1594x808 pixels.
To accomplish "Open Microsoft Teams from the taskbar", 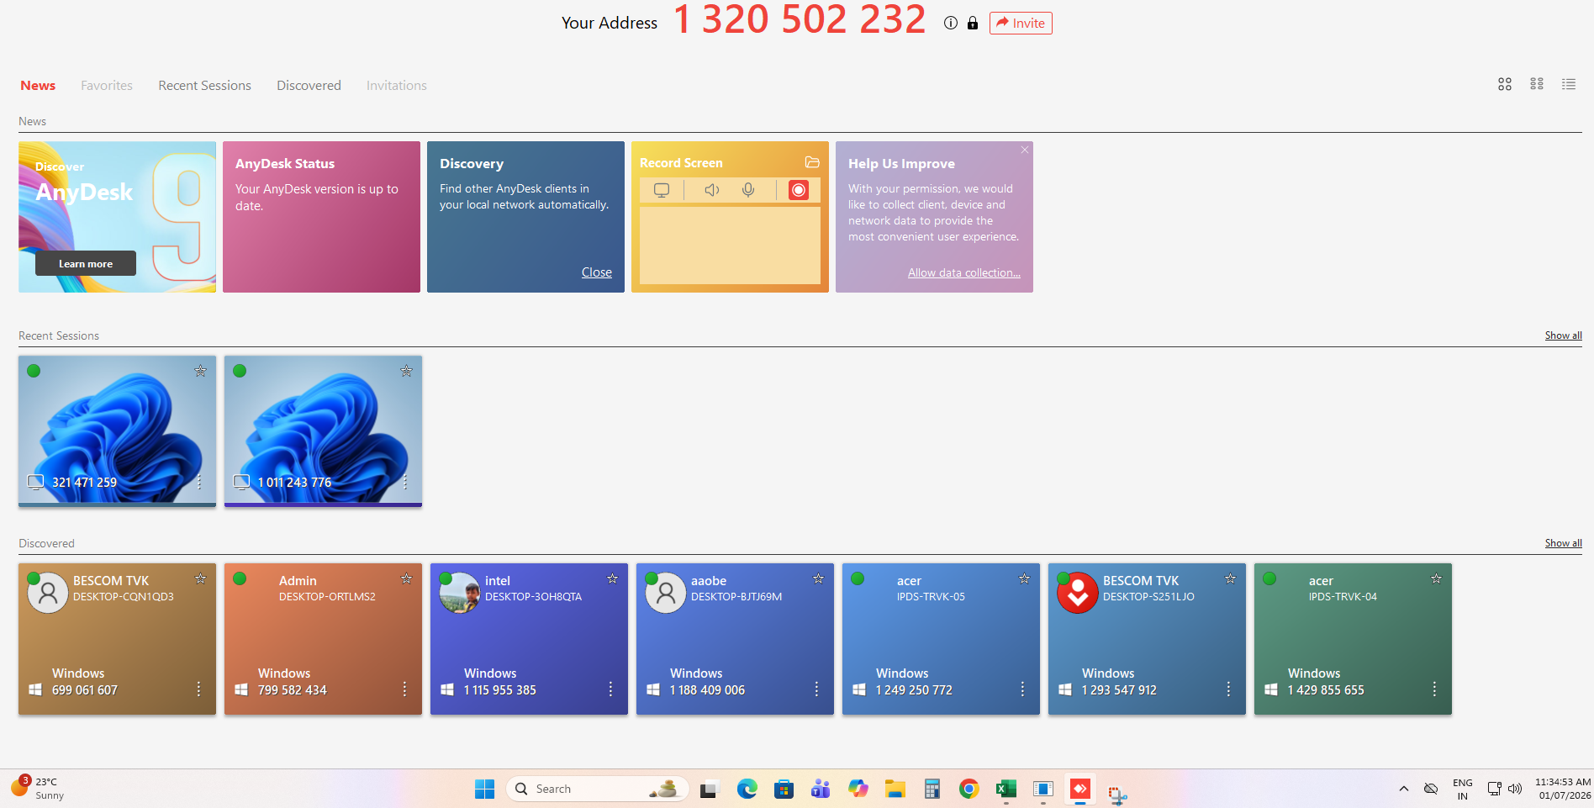I will 821,789.
